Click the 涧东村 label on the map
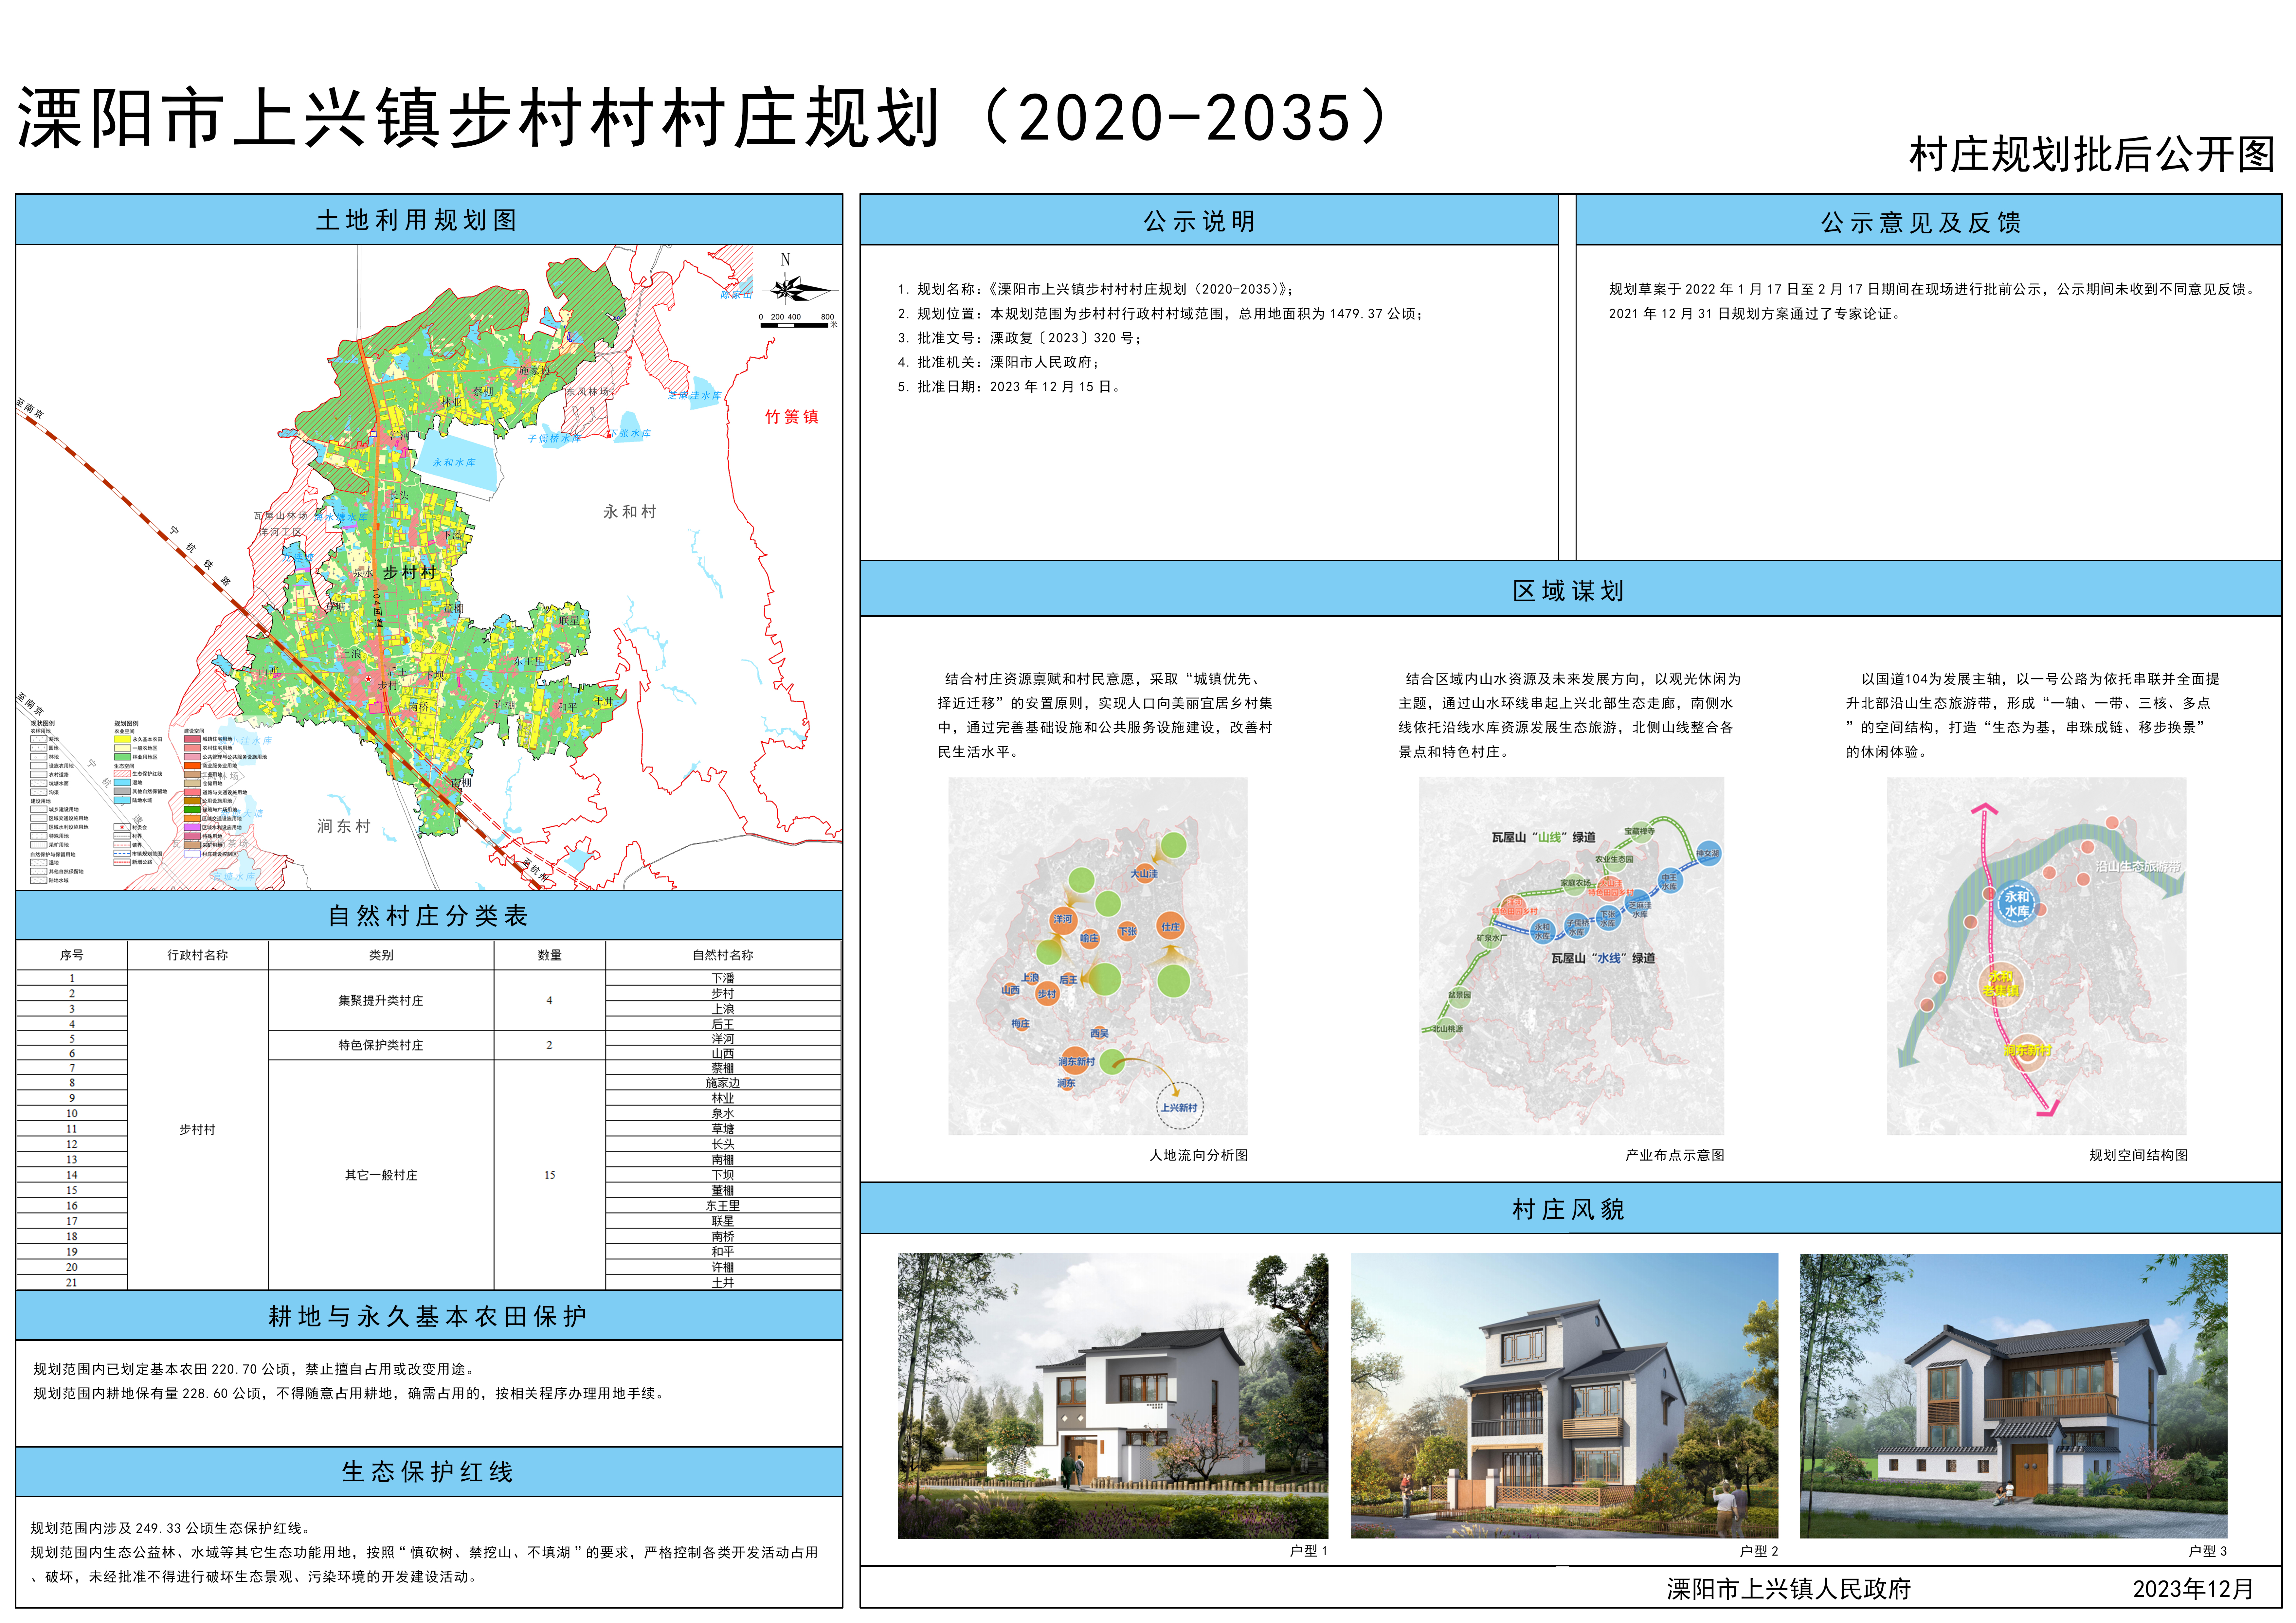2296x1623 pixels. click(344, 826)
